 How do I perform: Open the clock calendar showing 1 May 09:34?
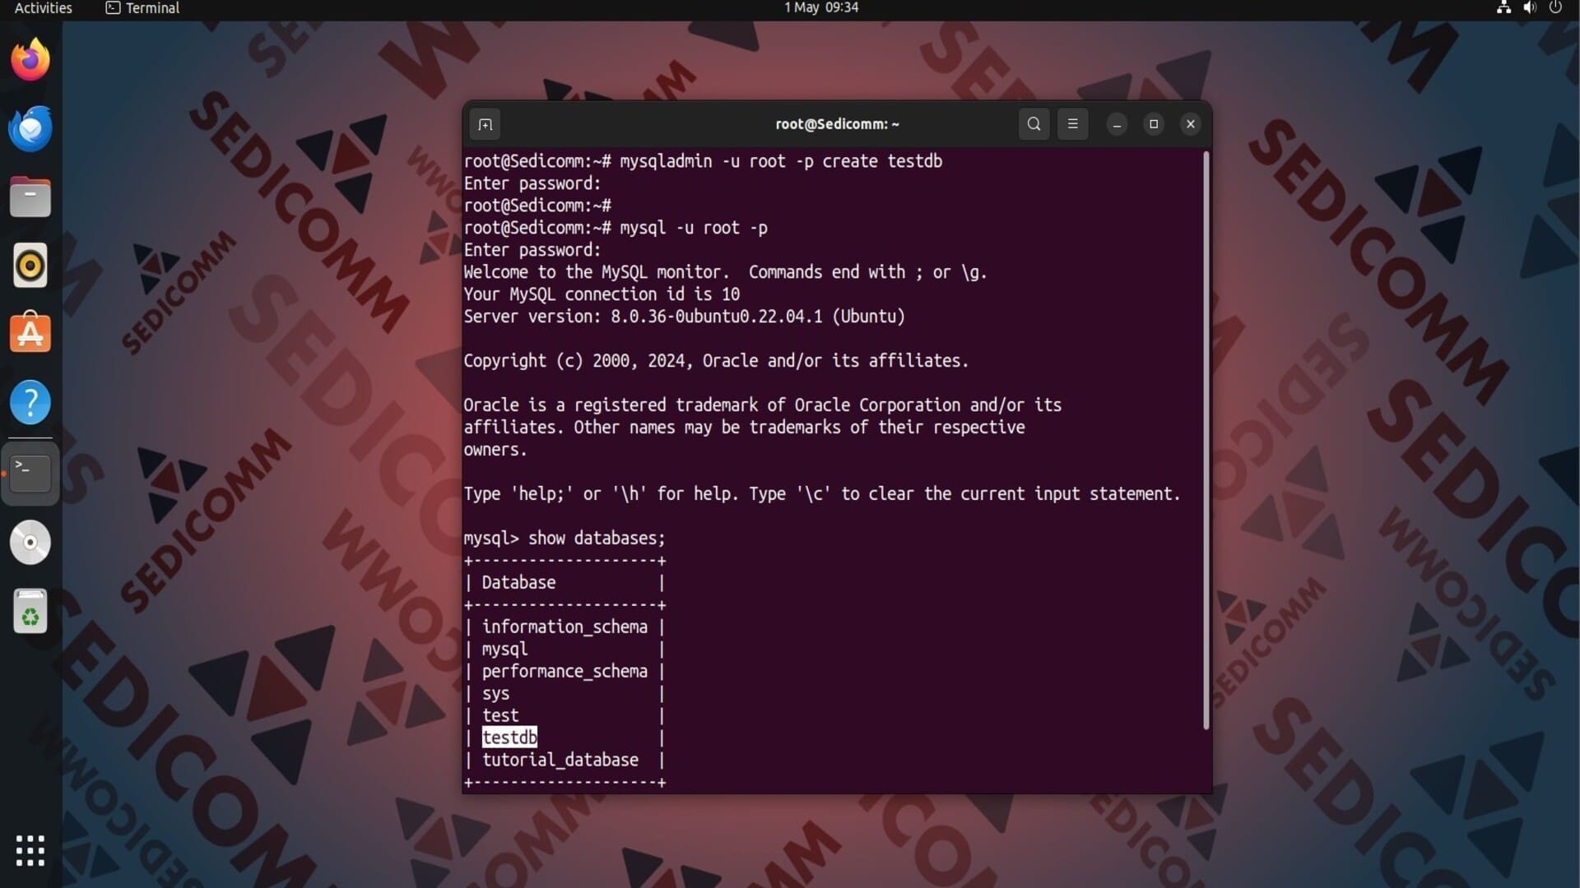pyautogui.click(x=820, y=8)
